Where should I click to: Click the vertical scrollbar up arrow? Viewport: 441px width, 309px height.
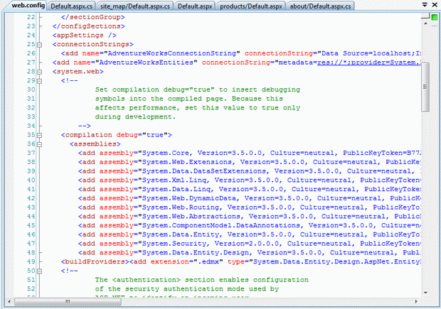coord(425,23)
